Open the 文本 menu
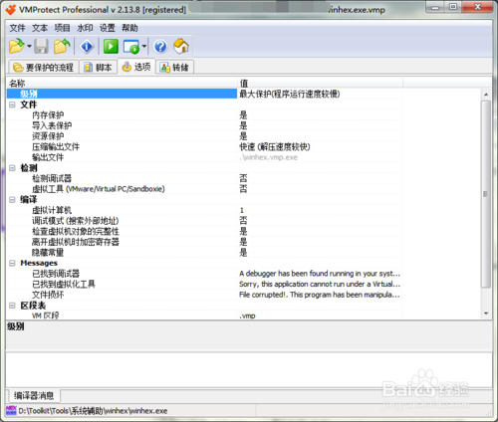Screen dimensions: 498x422 [x=40, y=28]
